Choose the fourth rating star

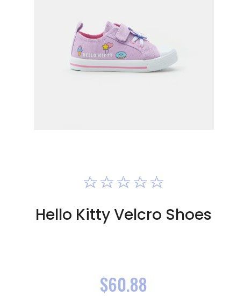click(x=140, y=182)
